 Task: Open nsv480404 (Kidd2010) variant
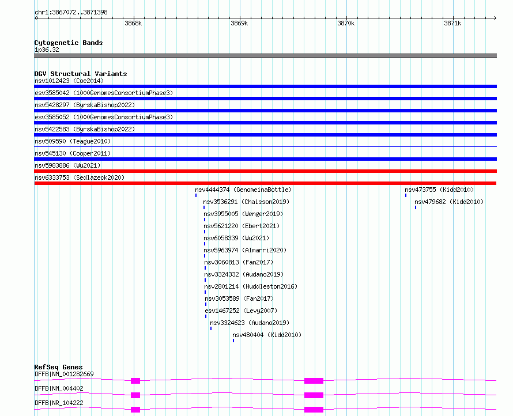coord(267,335)
